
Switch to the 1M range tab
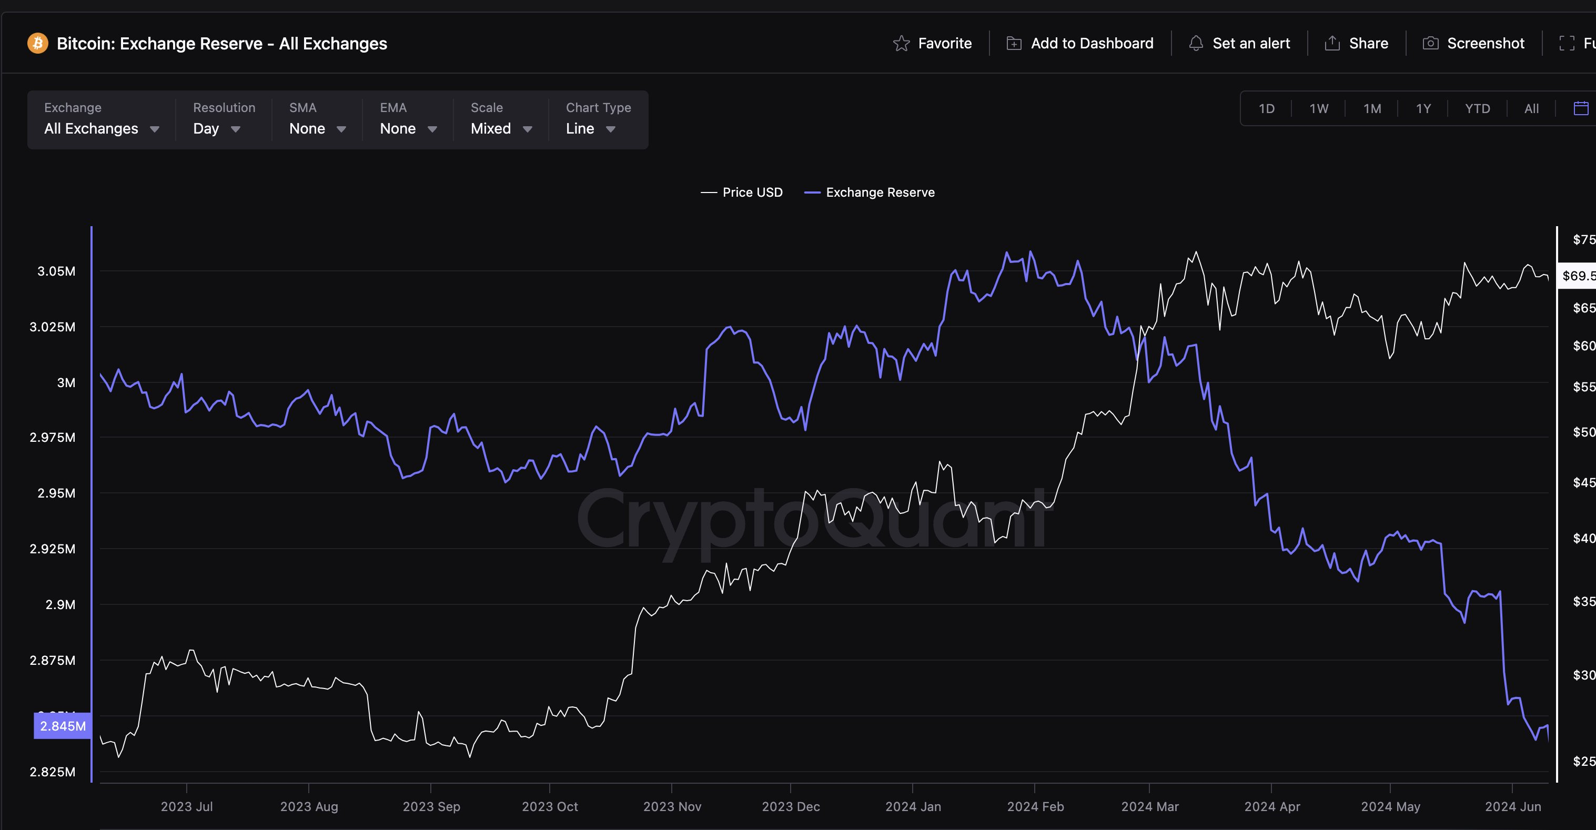(1372, 108)
